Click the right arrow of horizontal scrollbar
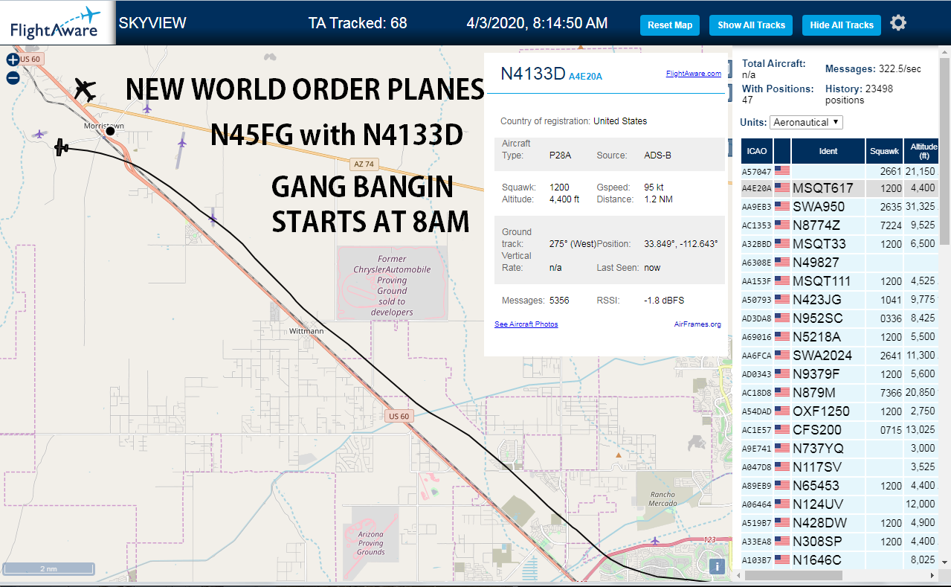 point(932,576)
